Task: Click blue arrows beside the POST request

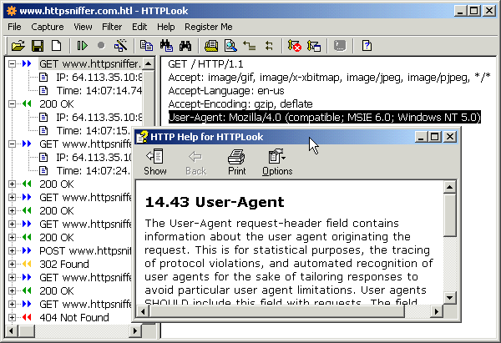Action: (x=28, y=250)
